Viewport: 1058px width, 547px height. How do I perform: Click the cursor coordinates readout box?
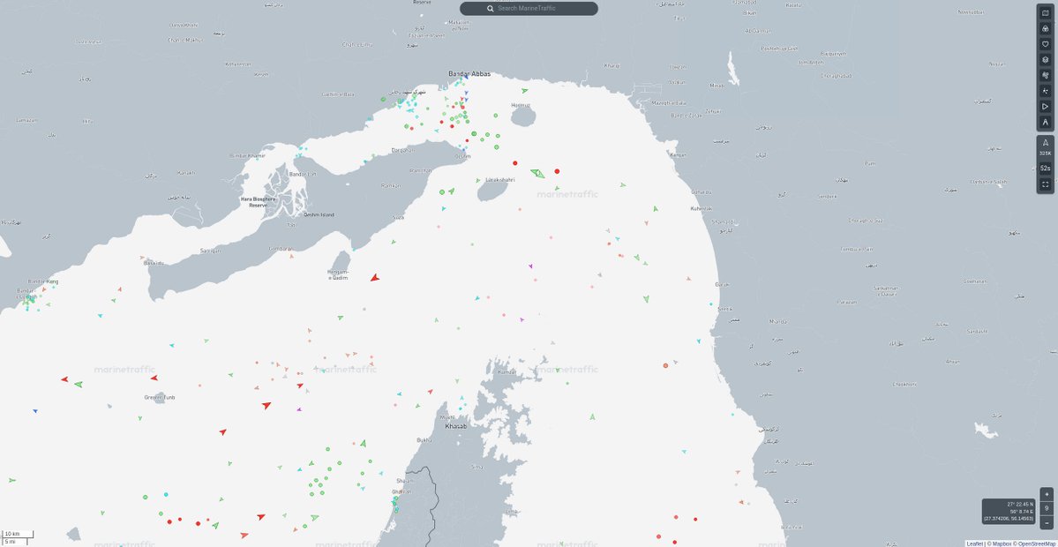click(x=1008, y=511)
